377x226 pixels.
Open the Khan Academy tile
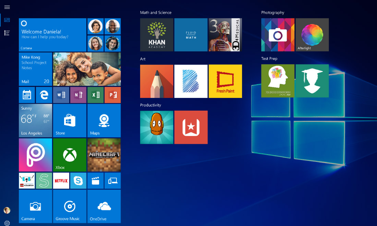[157, 35]
